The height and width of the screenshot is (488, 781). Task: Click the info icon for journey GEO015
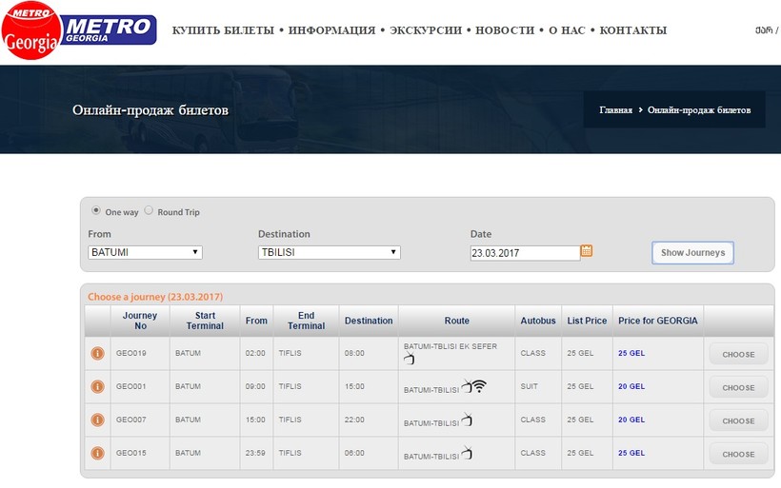(97, 454)
